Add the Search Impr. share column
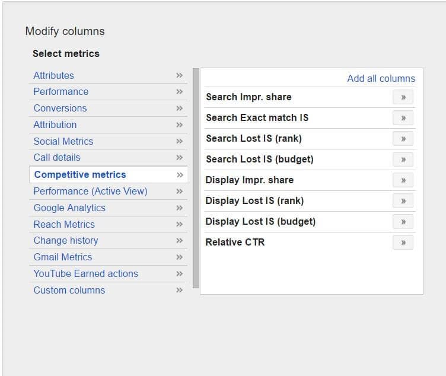Viewport: 446px width, 376px height. [403, 97]
